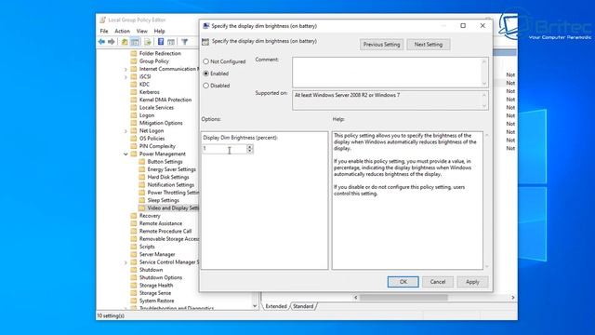595x335 pixels.
Task: Decrease Display Dim Brightness with down spinner
Action: [250, 151]
